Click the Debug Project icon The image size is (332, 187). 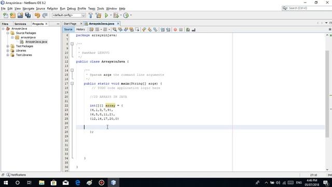[116, 15]
